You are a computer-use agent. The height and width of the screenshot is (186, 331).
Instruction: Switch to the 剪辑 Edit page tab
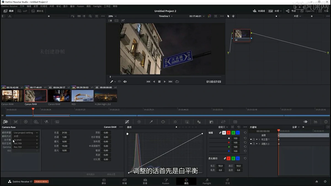pos(145,181)
